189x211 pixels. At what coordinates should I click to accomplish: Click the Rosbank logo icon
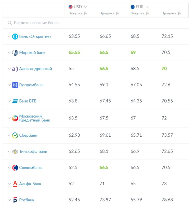click(15, 200)
